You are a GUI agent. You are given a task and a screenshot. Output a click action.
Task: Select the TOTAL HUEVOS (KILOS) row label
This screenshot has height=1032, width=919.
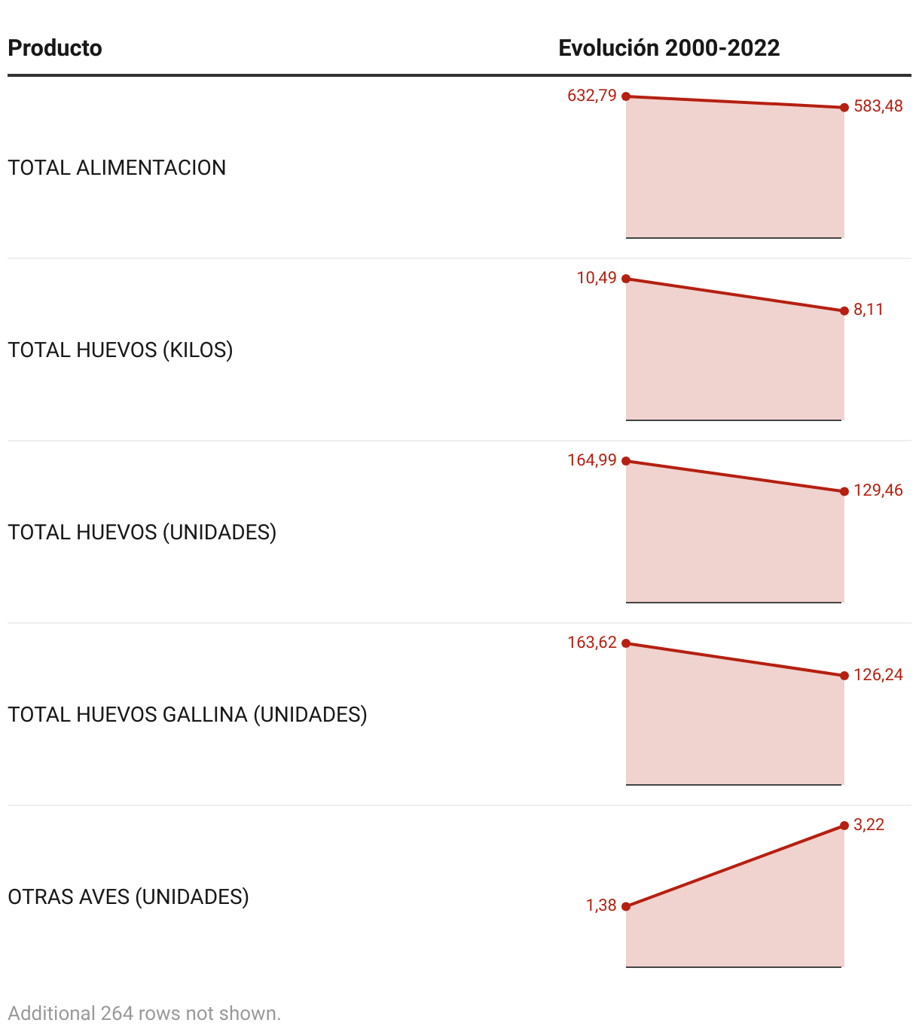[121, 350]
